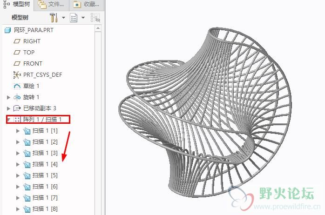The width and height of the screenshot is (325, 215).
Task: Click the 已移动副本 3 copy icon
Action: point(17,108)
